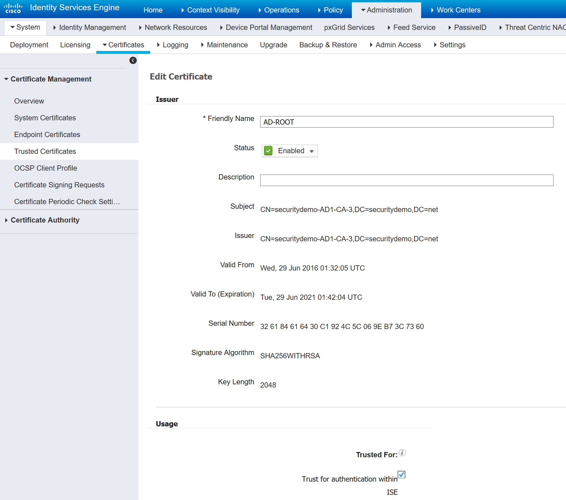Click the Cisco logo icon
The image size is (566, 500).
point(13,8)
